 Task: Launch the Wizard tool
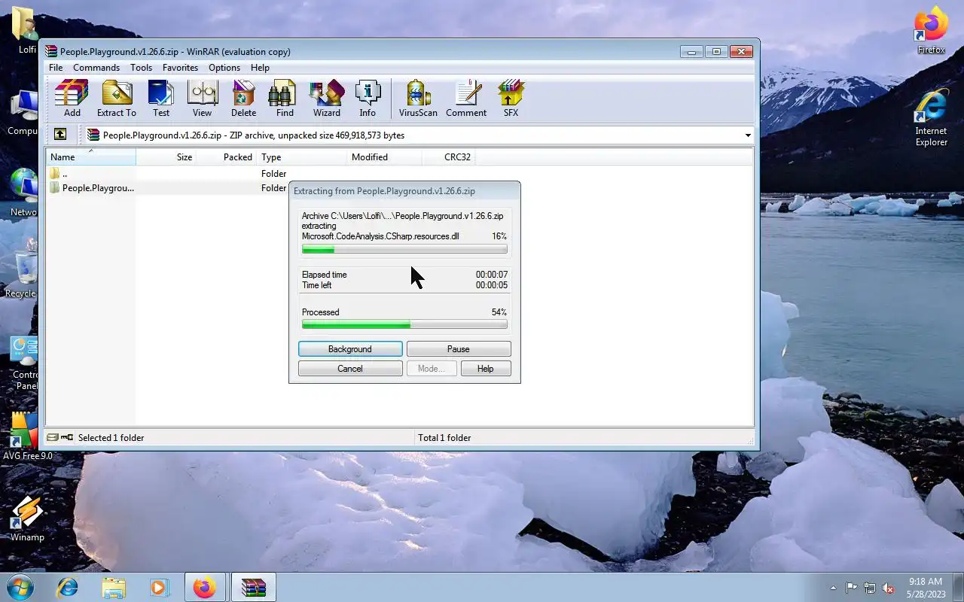pyautogui.click(x=327, y=99)
